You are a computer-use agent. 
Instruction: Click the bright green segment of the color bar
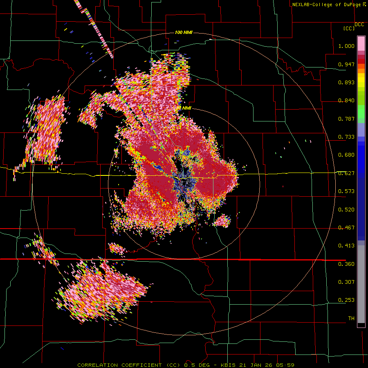tap(361, 112)
